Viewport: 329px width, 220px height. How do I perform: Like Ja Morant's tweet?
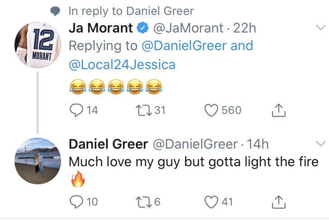(x=211, y=110)
